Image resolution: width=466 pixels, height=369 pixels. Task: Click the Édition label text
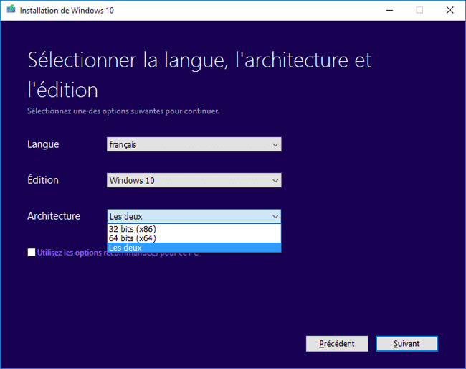pos(43,179)
